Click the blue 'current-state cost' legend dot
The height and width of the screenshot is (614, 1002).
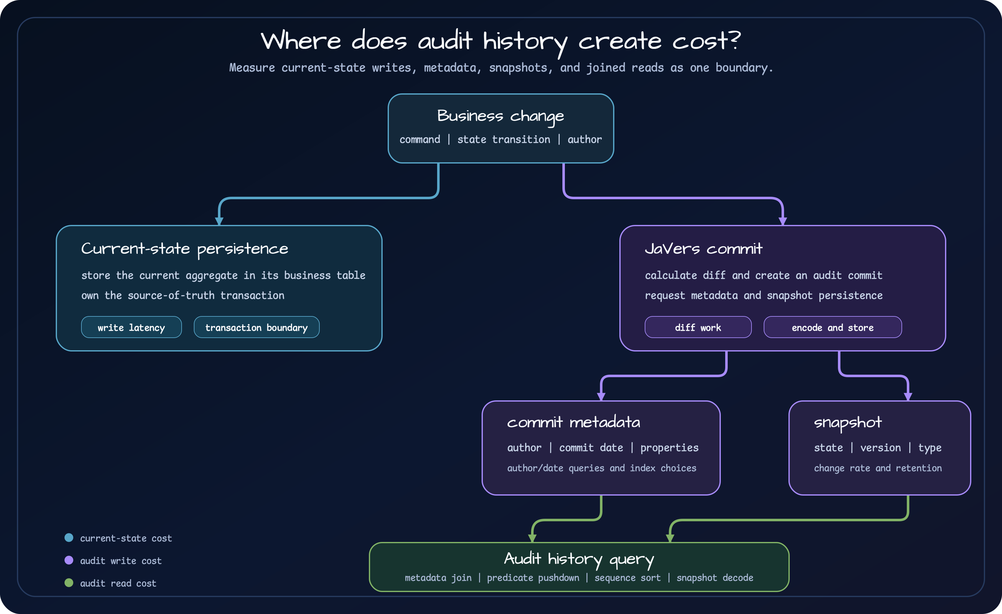pyautogui.click(x=69, y=538)
